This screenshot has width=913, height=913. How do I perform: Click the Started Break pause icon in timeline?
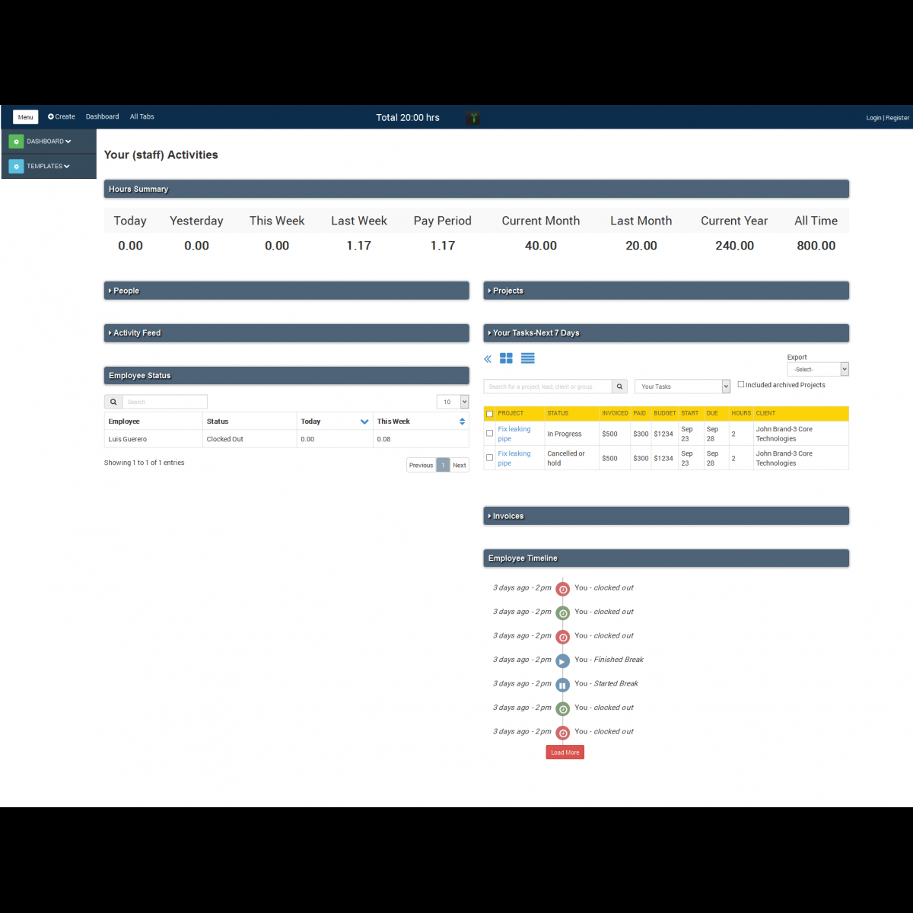pos(562,685)
